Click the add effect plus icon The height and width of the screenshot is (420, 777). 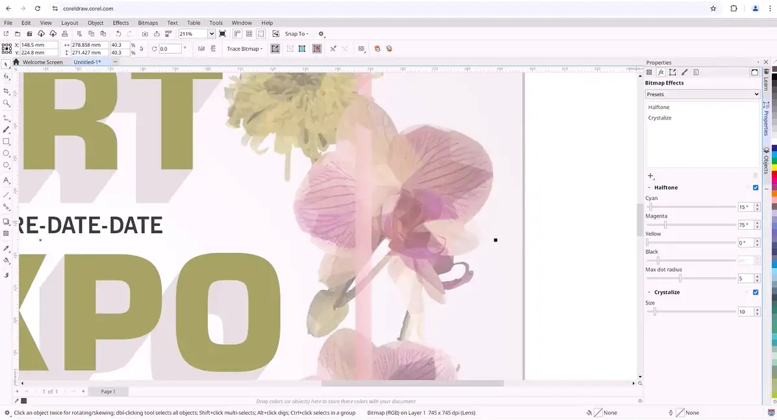pyautogui.click(x=650, y=176)
